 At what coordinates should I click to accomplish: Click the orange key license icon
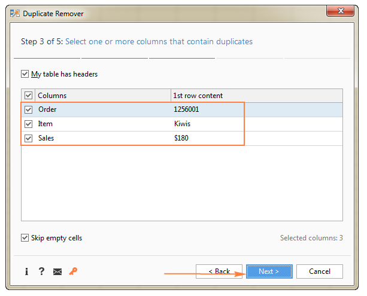[x=73, y=271]
